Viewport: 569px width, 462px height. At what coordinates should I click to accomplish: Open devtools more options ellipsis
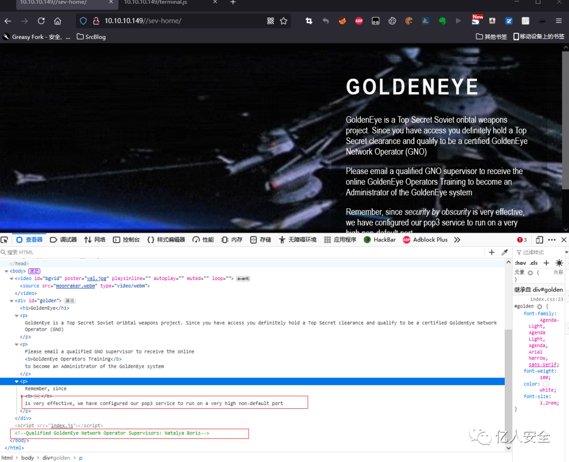coord(552,240)
